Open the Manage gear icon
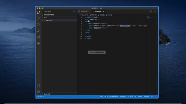Screen dimensions: 186x104 tap(39, 92)
